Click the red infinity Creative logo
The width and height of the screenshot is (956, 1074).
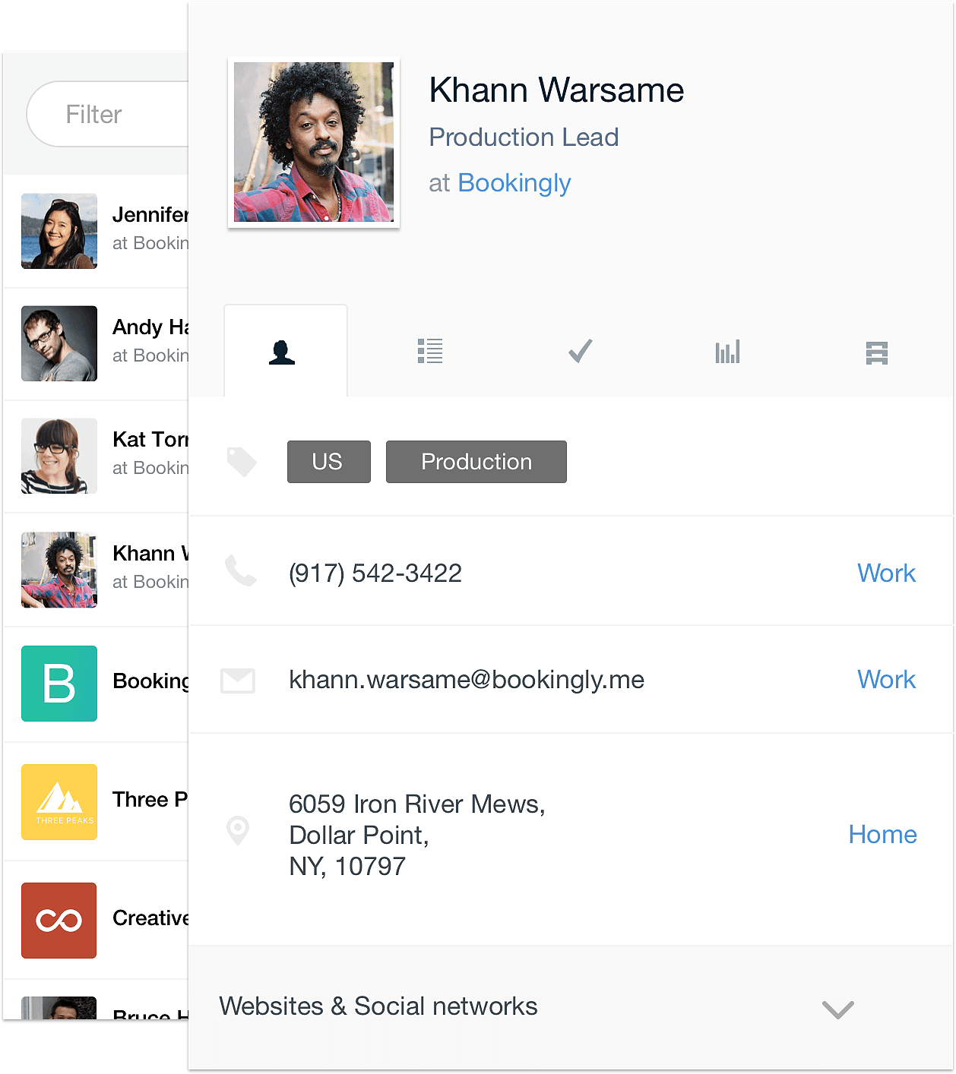click(x=59, y=921)
